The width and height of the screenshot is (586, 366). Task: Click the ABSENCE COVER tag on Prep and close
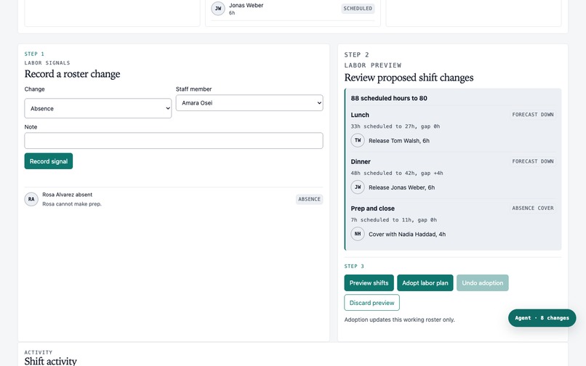(532, 208)
